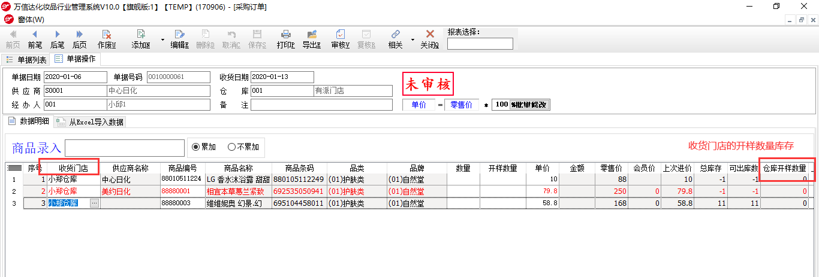Click the 单价 formula button
Screen dimensions: 819x277
coord(418,105)
